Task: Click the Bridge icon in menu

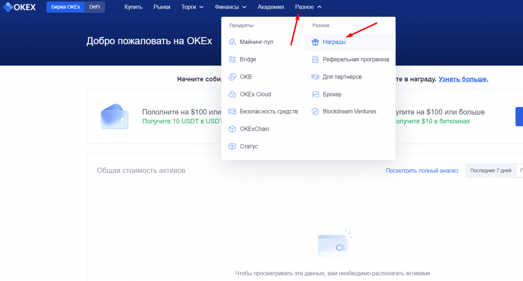Action: tap(232, 59)
